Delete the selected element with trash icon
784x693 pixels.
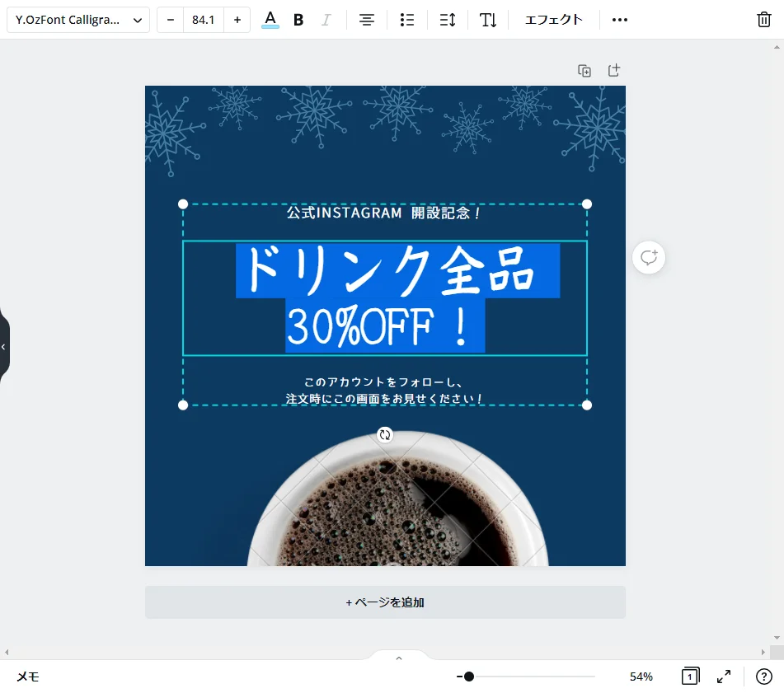[x=763, y=20]
